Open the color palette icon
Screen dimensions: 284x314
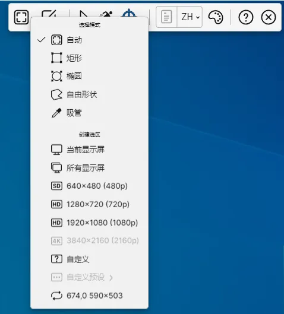click(x=216, y=17)
